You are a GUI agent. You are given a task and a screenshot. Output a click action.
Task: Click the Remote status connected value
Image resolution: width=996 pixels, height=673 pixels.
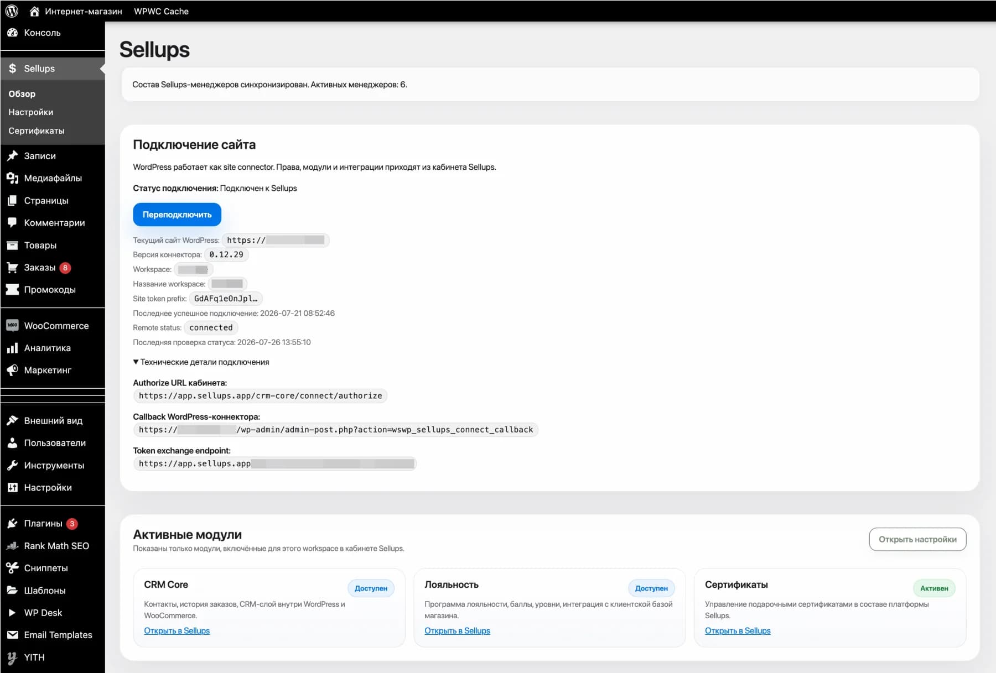(211, 328)
